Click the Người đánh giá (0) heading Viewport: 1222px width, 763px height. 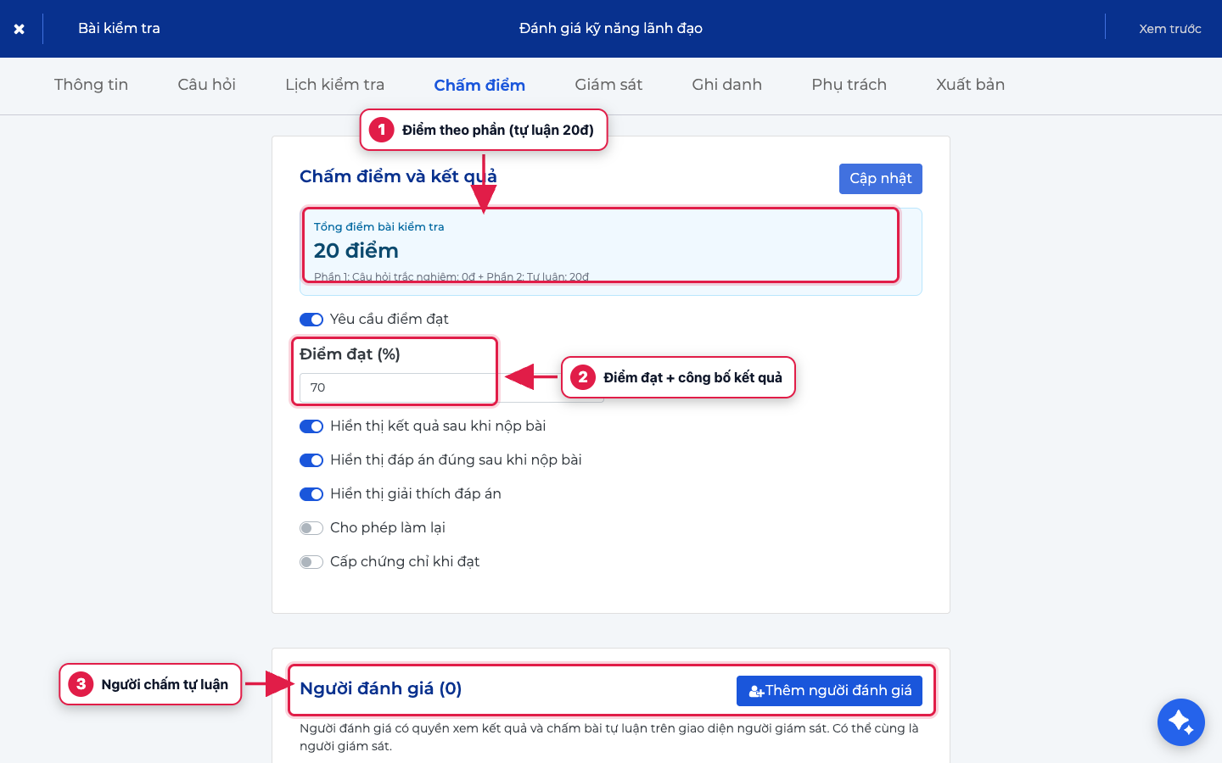tap(380, 688)
